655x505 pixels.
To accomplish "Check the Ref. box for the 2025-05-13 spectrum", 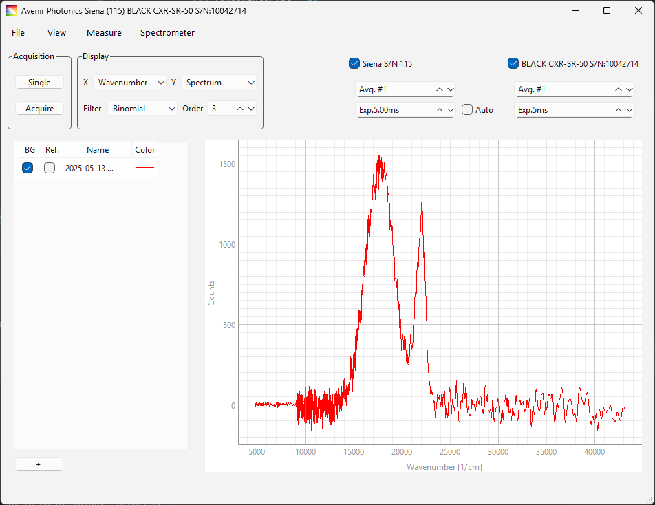I will (x=50, y=168).
